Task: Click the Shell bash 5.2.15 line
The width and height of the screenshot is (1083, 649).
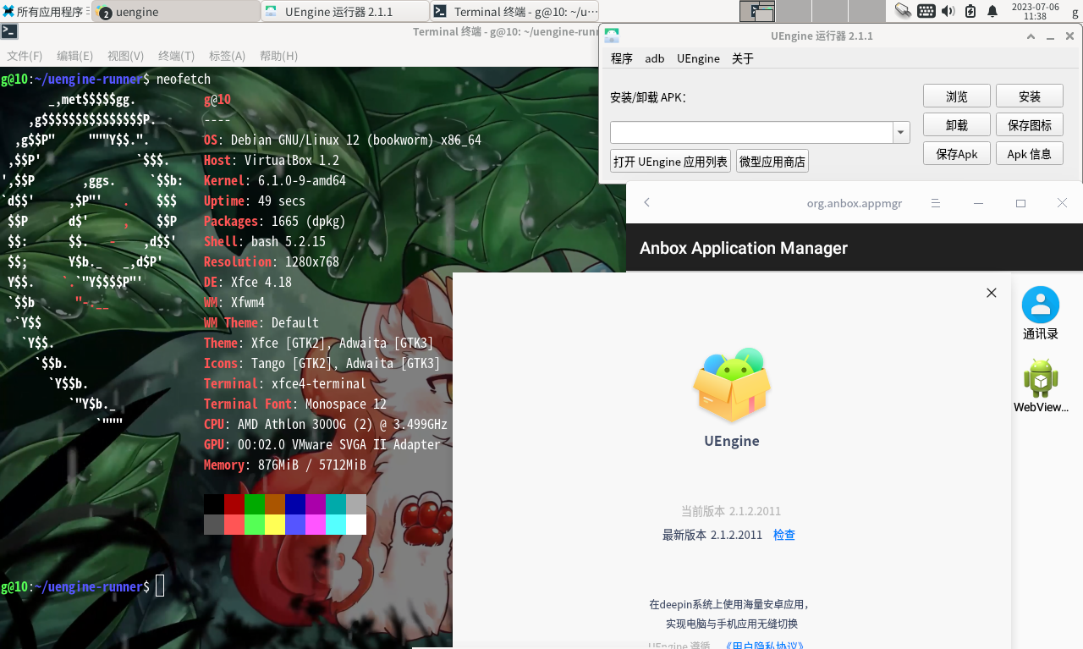Action: (x=265, y=242)
